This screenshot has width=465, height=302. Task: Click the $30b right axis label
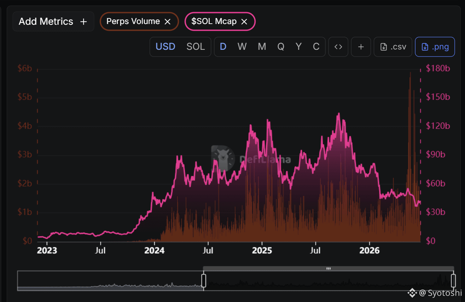coord(436,212)
